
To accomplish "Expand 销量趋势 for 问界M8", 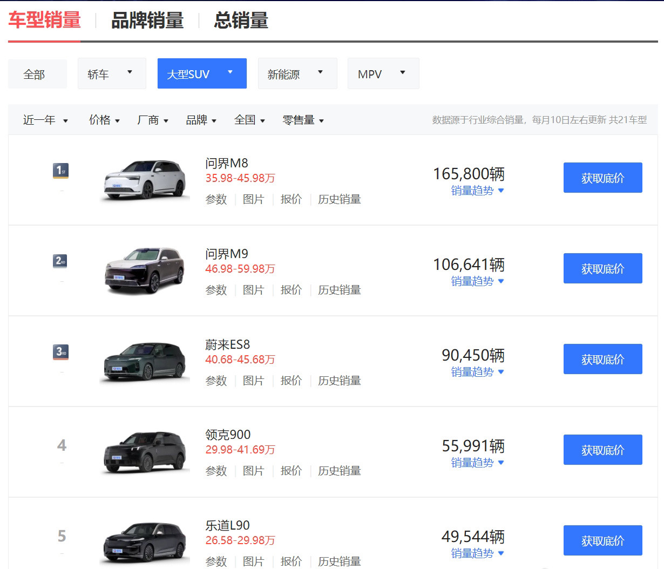I will click(477, 191).
